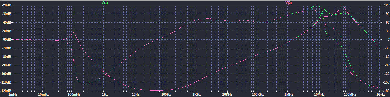The width and height of the screenshot is (390, 97).
Task: Select the V(2) trace label
Action: [x=289, y=3]
